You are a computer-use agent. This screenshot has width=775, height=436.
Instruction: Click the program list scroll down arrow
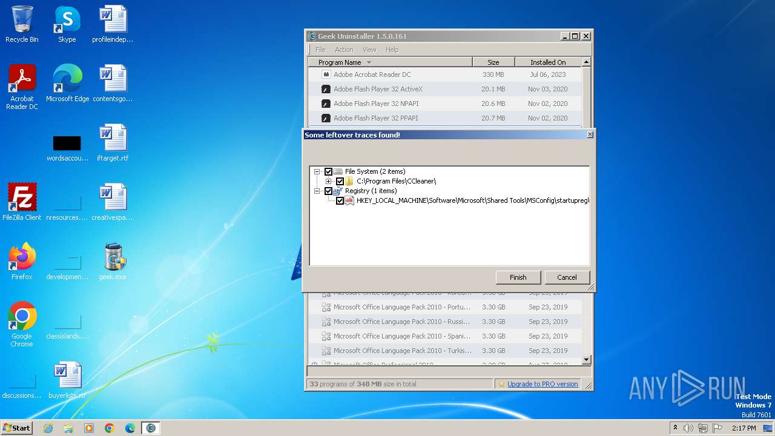(586, 360)
